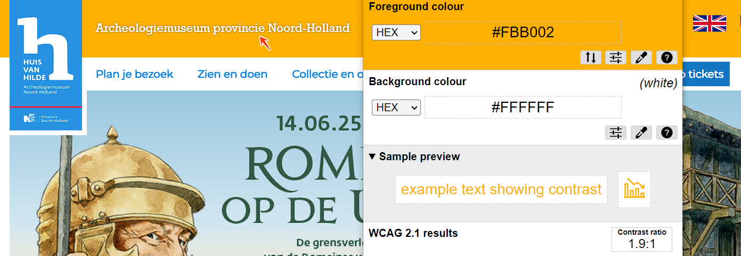Open background colour sliders
This screenshot has height=256, width=741.
(x=616, y=133)
